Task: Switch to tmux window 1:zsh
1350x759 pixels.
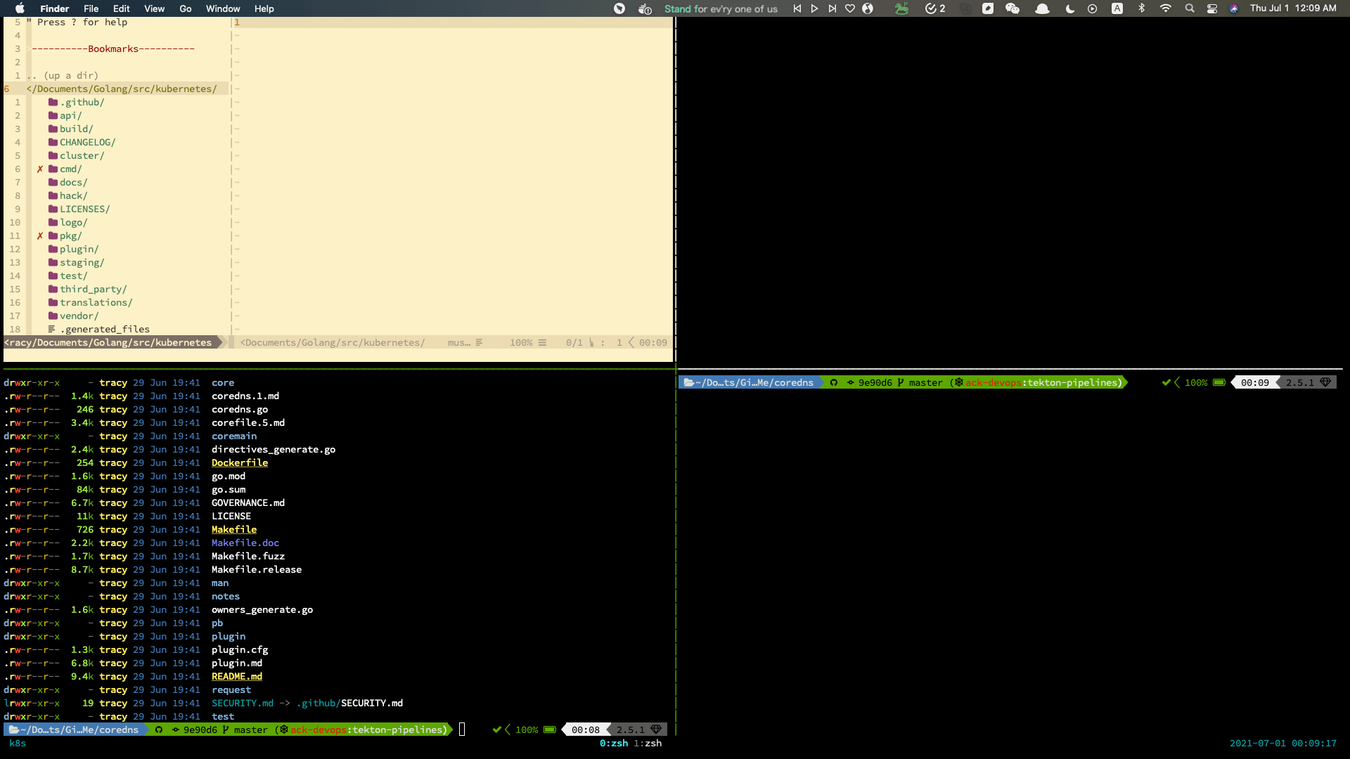Action: (648, 743)
